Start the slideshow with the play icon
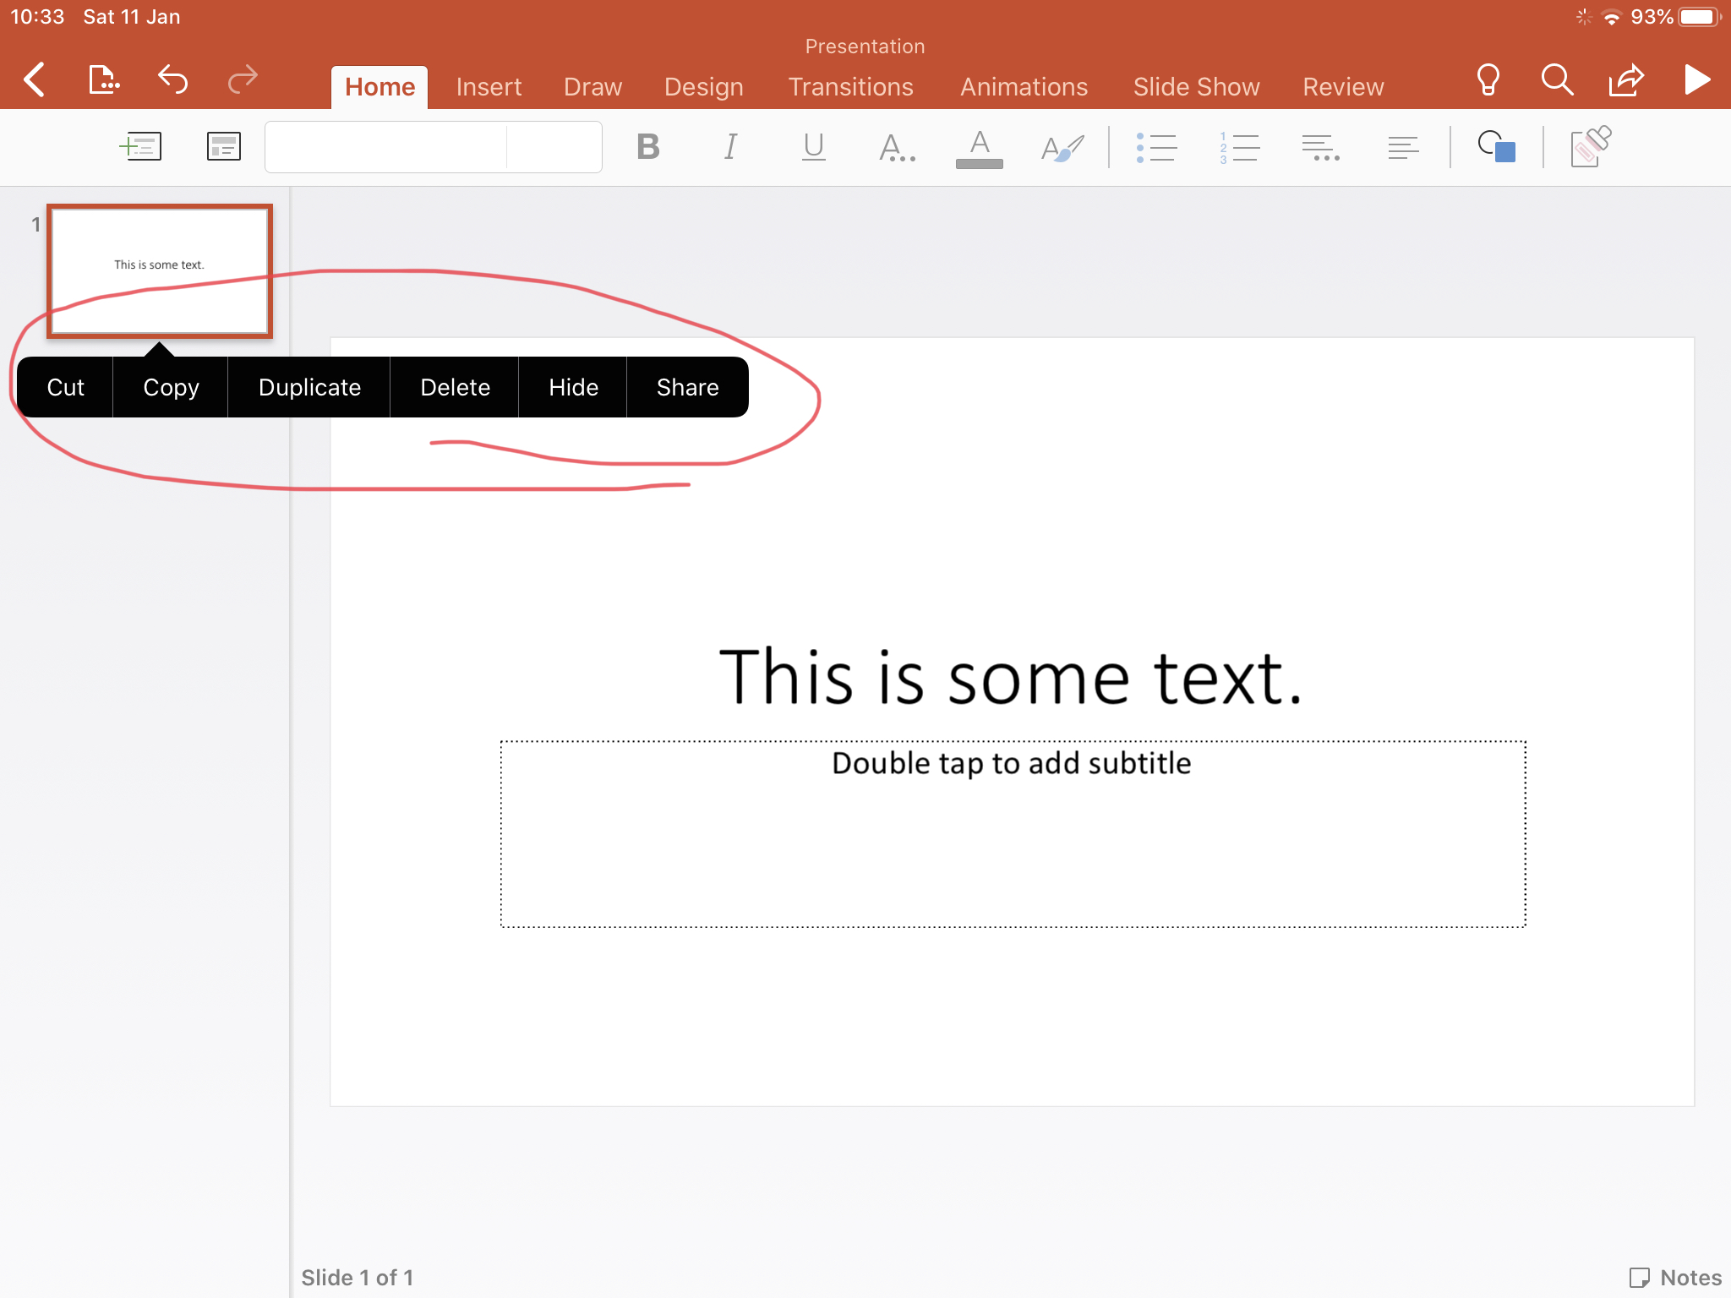Viewport: 1731px width, 1298px height. tap(1696, 80)
